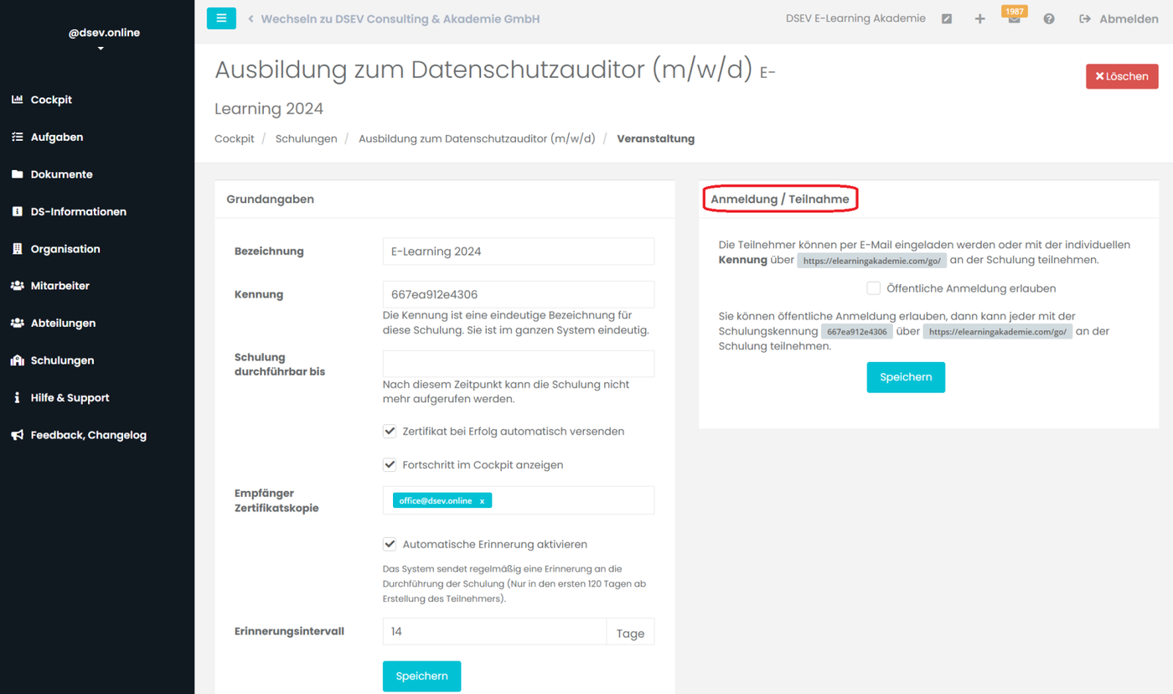Click the Schulung durchführbar bis input field
This screenshot has width=1173, height=694.
(518, 364)
